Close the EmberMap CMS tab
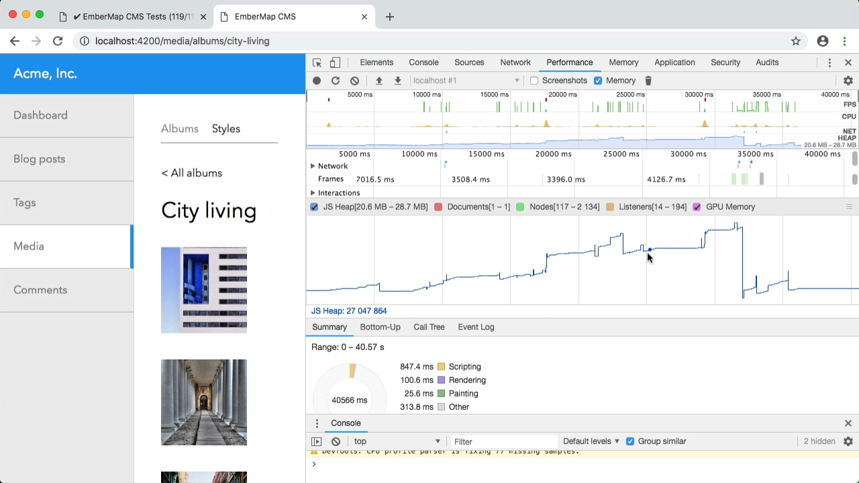This screenshot has height=483, width=859. click(364, 17)
